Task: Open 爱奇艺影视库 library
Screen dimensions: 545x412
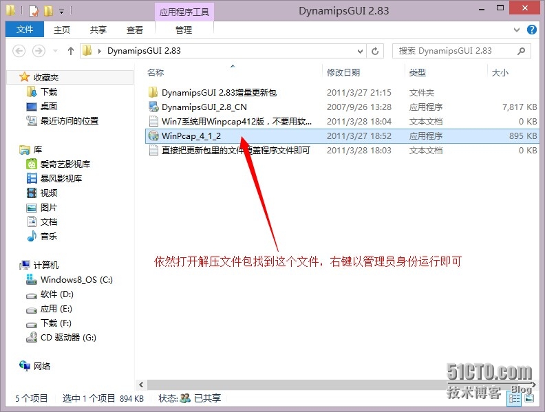Action: [65, 164]
